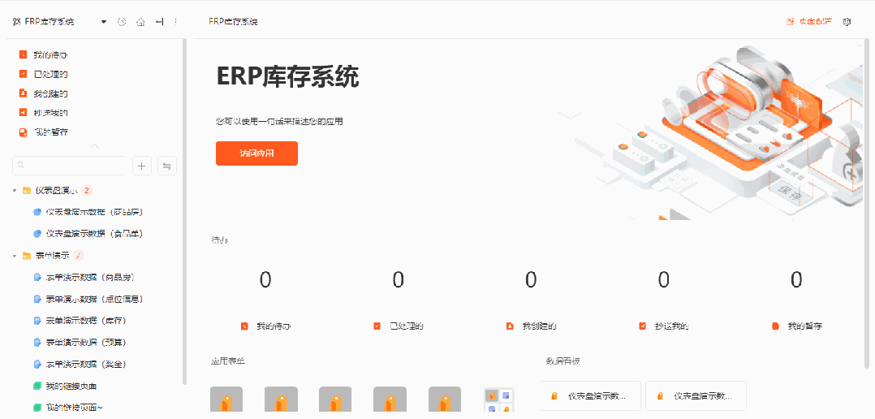Click the swap-arrows button beside the plus button

click(x=167, y=165)
